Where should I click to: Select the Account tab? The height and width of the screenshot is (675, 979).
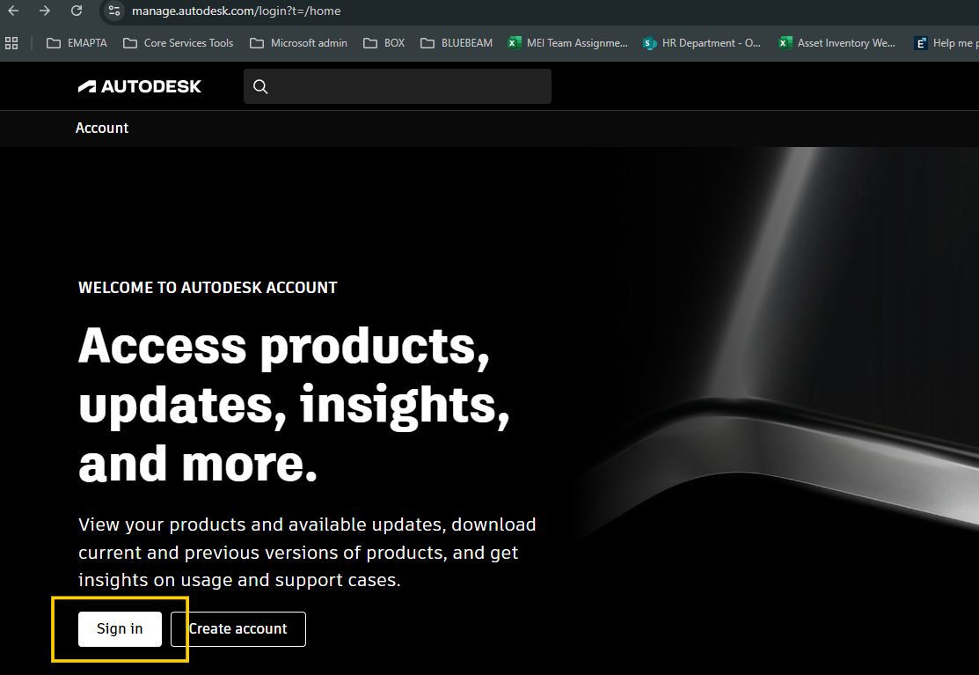pos(102,128)
